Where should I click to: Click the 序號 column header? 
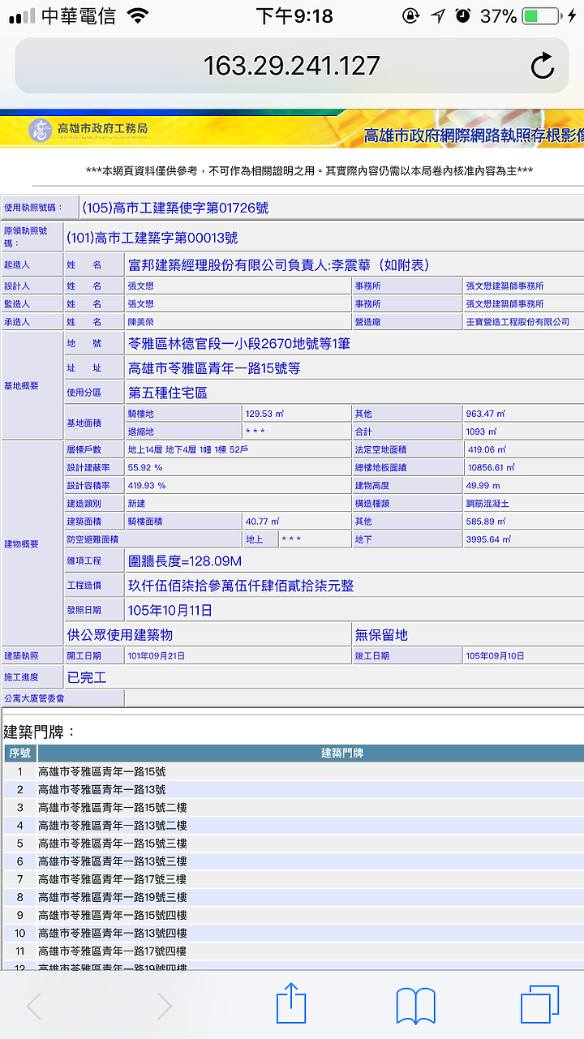19,753
